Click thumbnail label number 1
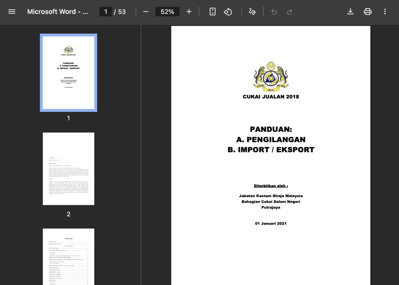 coord(69,118)
